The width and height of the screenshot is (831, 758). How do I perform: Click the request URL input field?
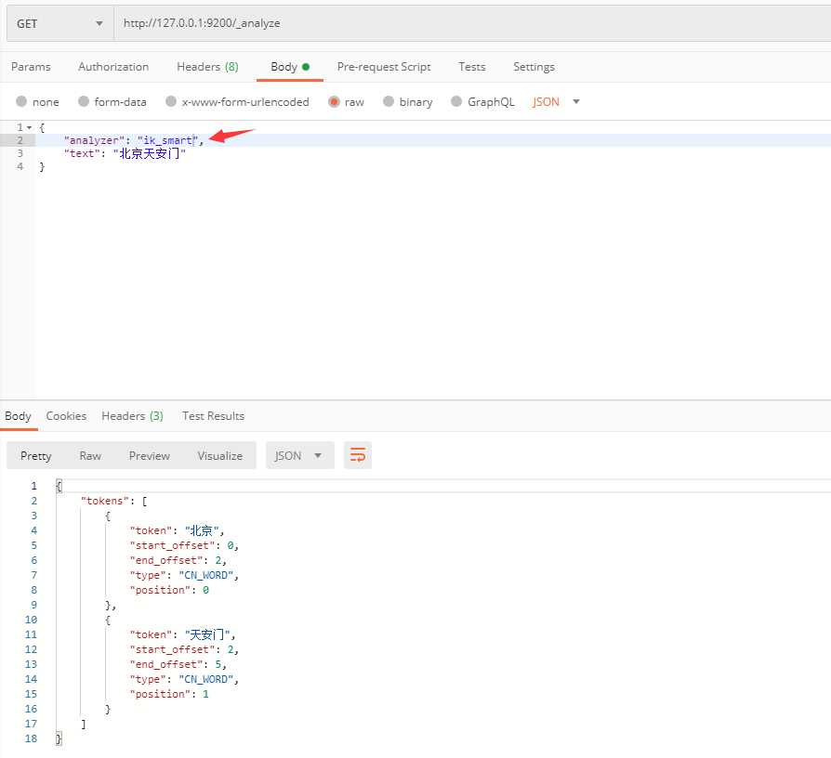coord(471,24)
